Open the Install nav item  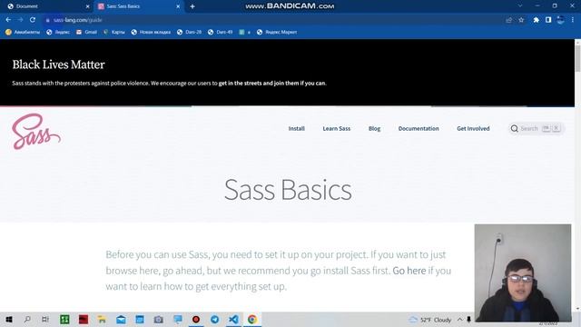coord(297,129)
